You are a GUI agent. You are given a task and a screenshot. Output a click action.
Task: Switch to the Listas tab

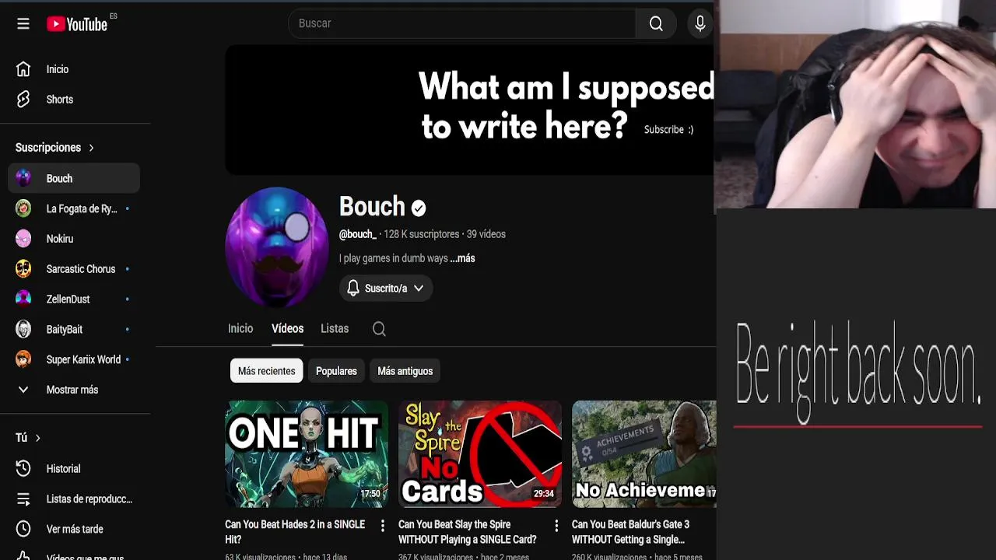click(x=335, y=329)
